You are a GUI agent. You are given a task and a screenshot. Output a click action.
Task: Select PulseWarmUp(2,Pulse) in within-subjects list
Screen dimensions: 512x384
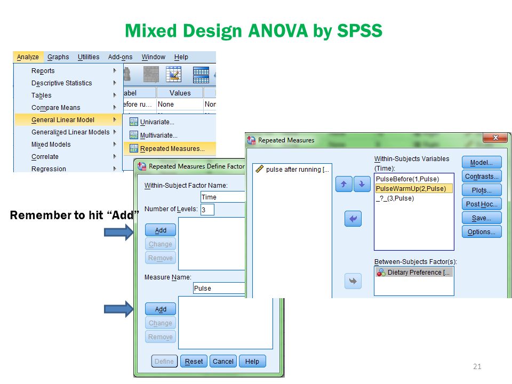click(414, 189)
